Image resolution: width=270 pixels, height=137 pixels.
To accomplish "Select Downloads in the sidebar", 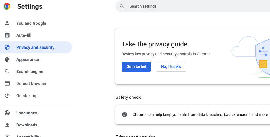I will (27, 125).
